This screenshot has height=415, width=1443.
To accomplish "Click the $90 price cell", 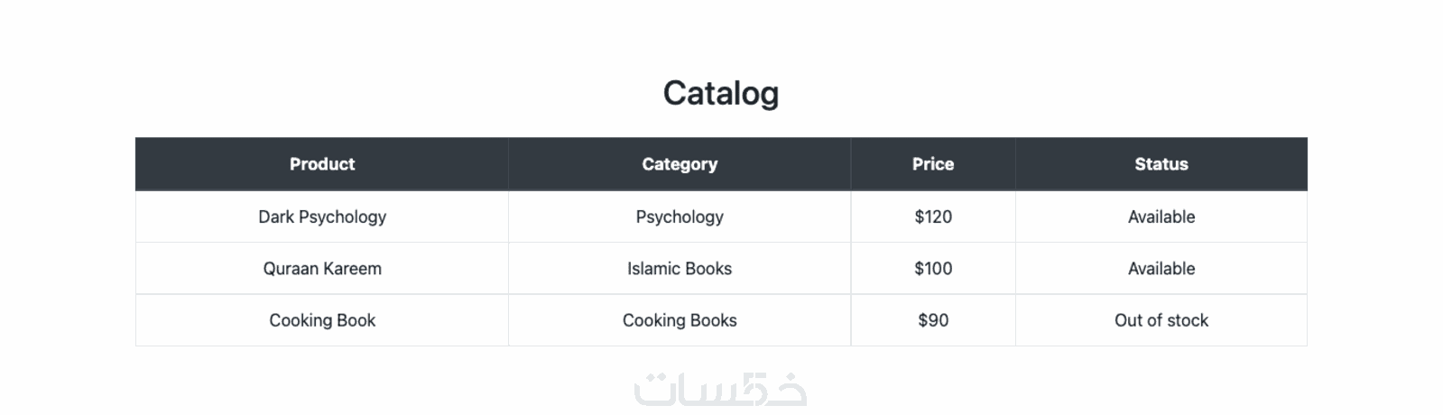I will pos(932,320).
